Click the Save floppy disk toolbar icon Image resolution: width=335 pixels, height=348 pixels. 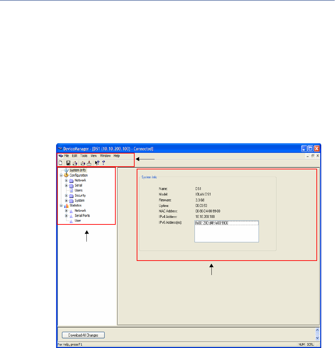coord(69,163)
